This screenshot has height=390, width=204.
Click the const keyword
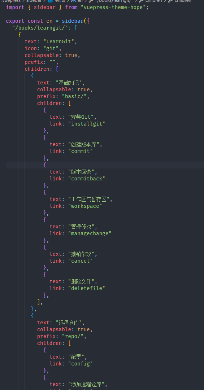coord(35,21)
